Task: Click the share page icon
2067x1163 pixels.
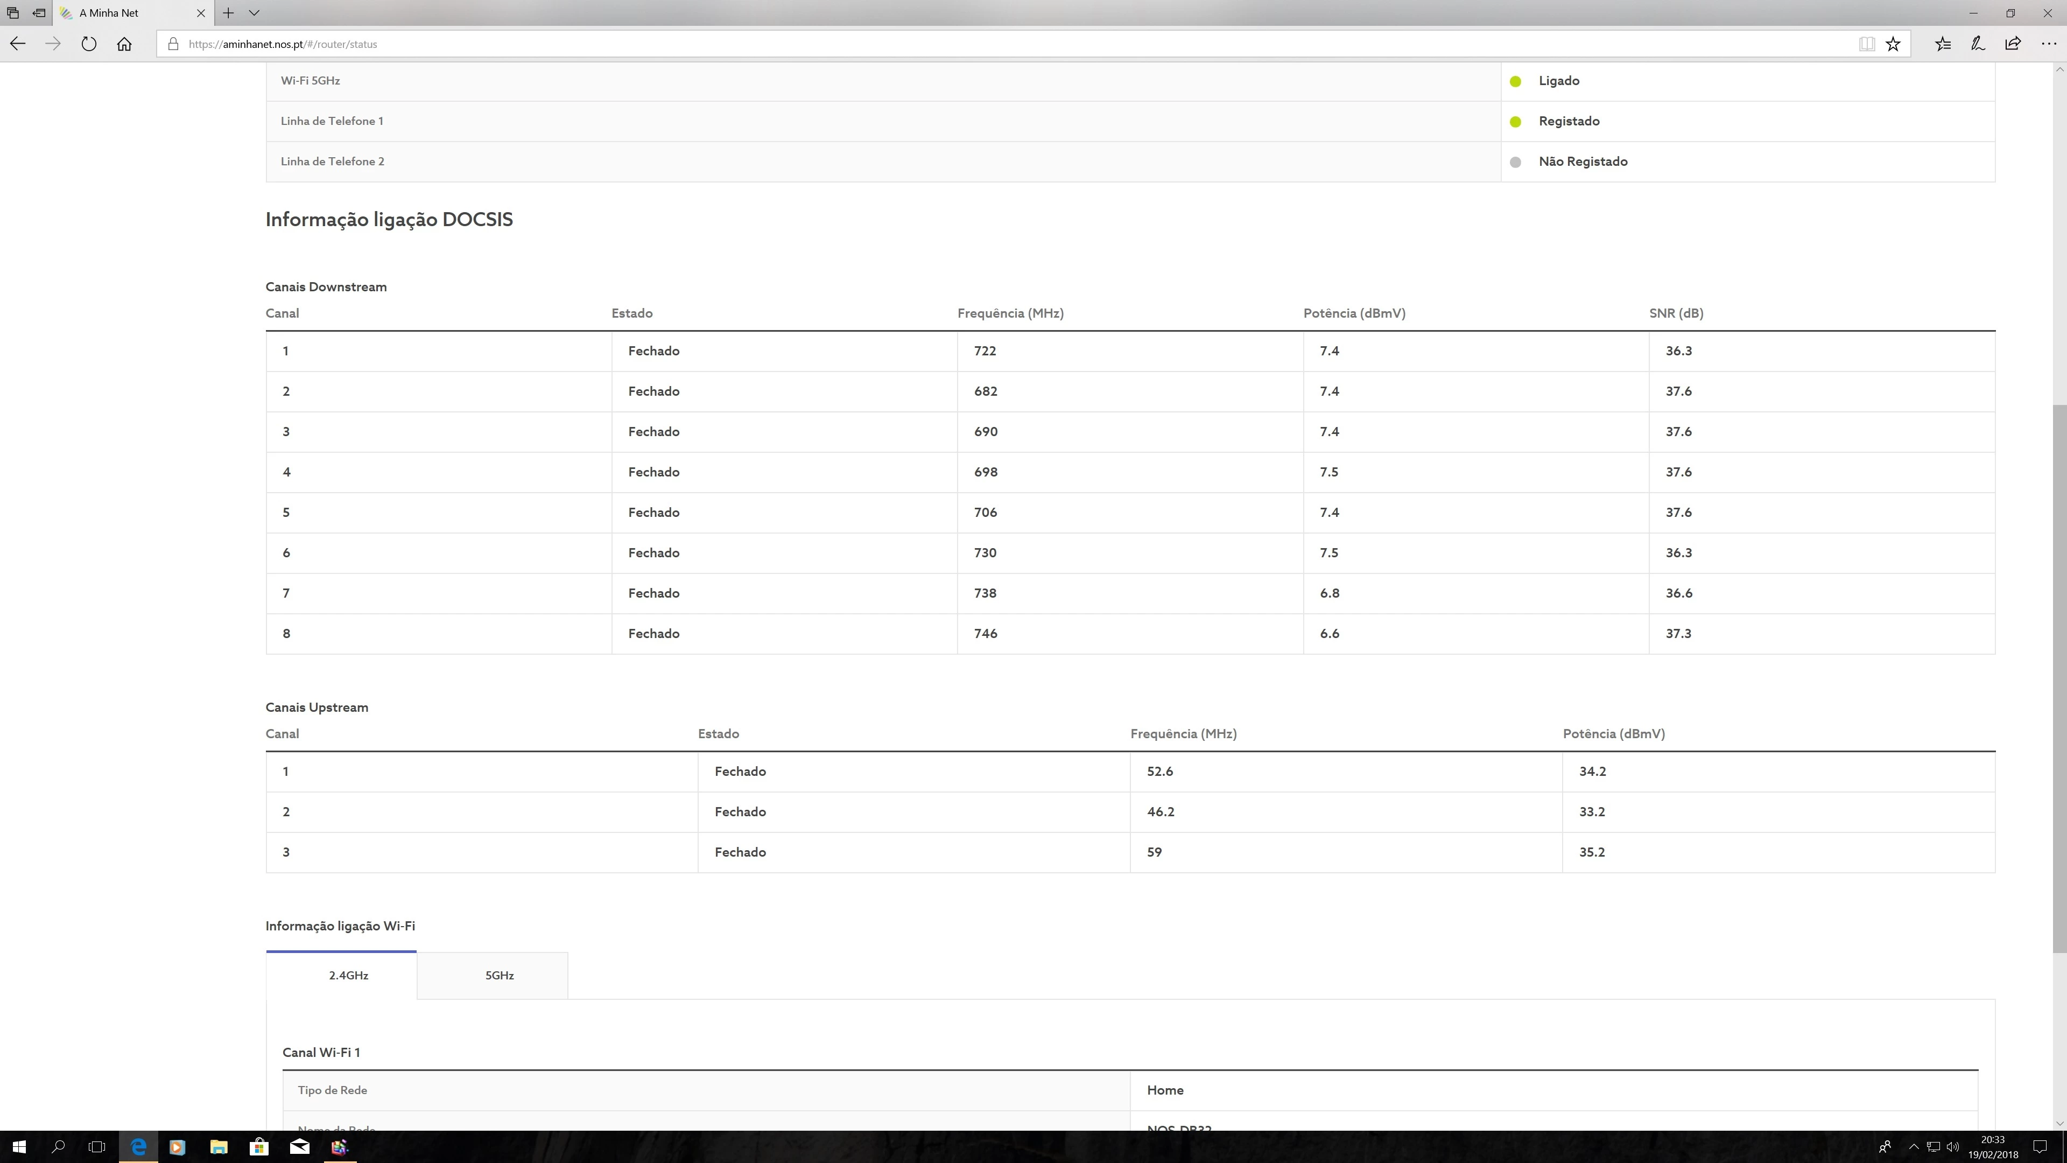Action: pos(2013,44)
